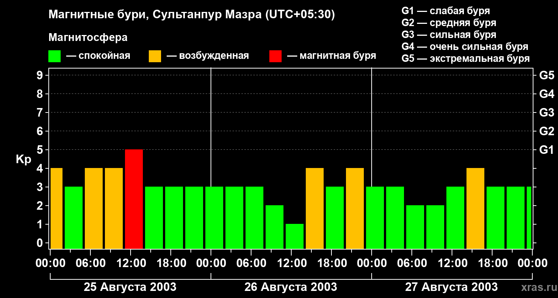558x298 pixels.
Task: Click the Kp 2 green bar on 26 August
Action: click(x=275, y=227)
